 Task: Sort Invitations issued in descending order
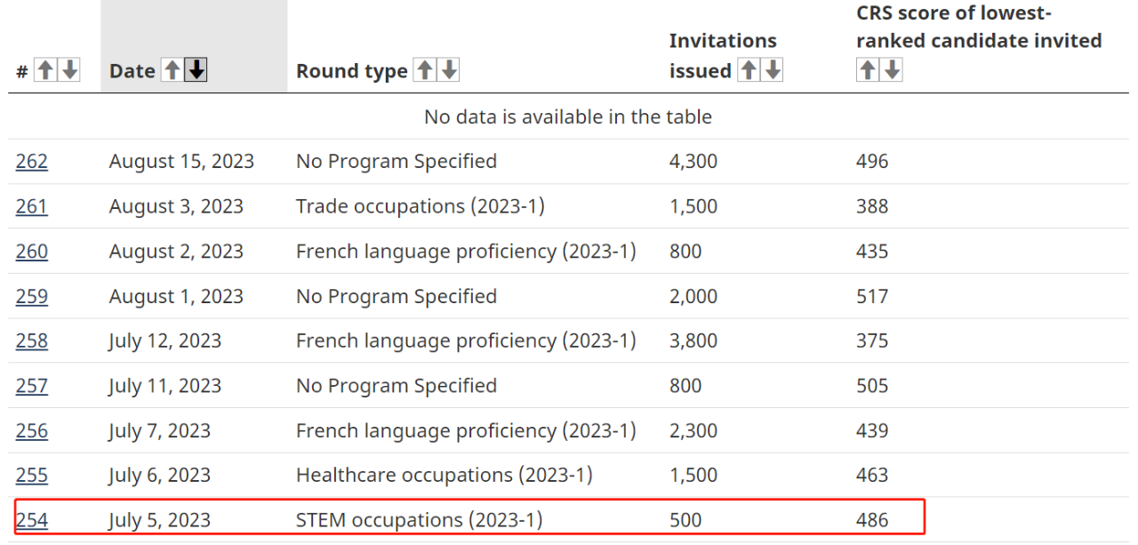tap(773, 71)
